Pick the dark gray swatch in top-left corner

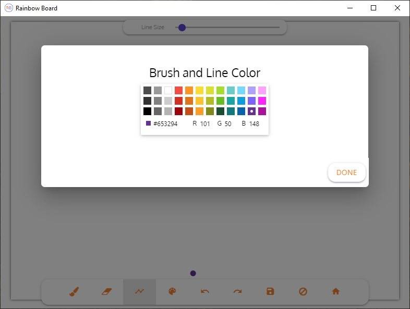(147, 90)
